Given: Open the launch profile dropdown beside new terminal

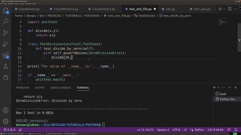Looking at the screenshot, I should 218,87.
